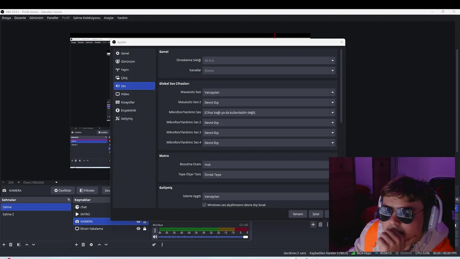Open Filtreler for the KAMERA source

[87, 190]
